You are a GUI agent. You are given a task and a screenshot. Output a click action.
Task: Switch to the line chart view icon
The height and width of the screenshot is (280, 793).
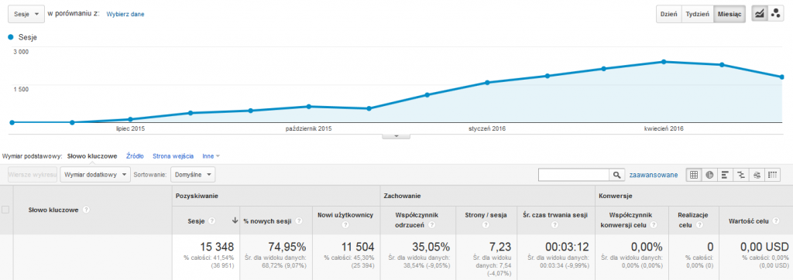pos(759,14)
